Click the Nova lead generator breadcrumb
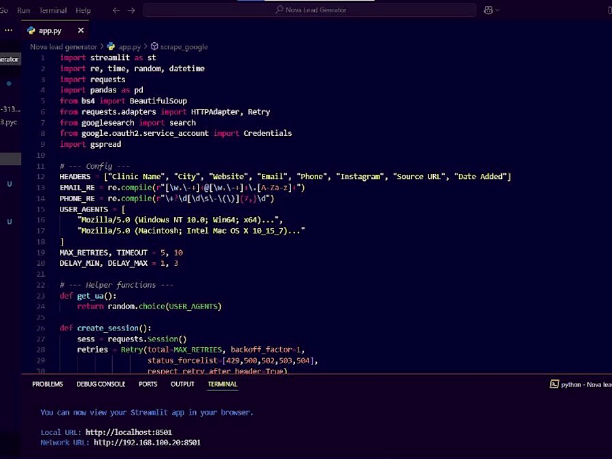 (x=64, y=47)
